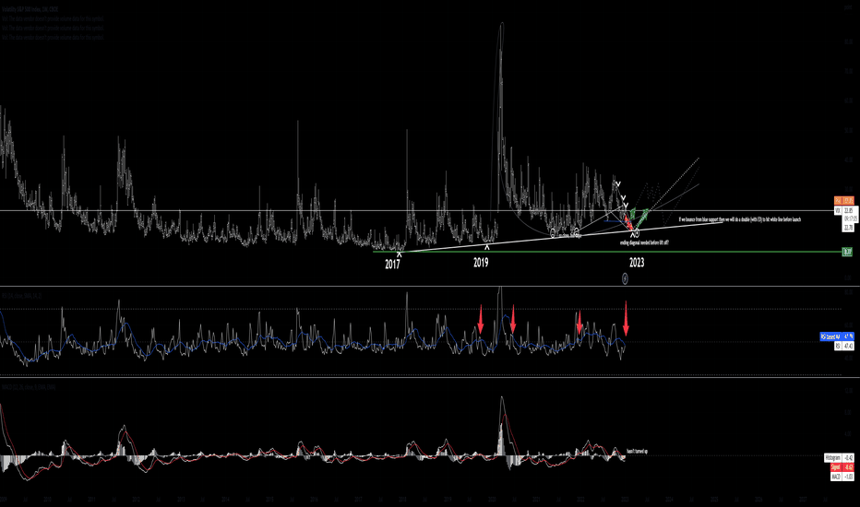Viewport: 860px width, 507px height.
Task: Select the blue RSI-based MA value label
Action: (837, 336)
